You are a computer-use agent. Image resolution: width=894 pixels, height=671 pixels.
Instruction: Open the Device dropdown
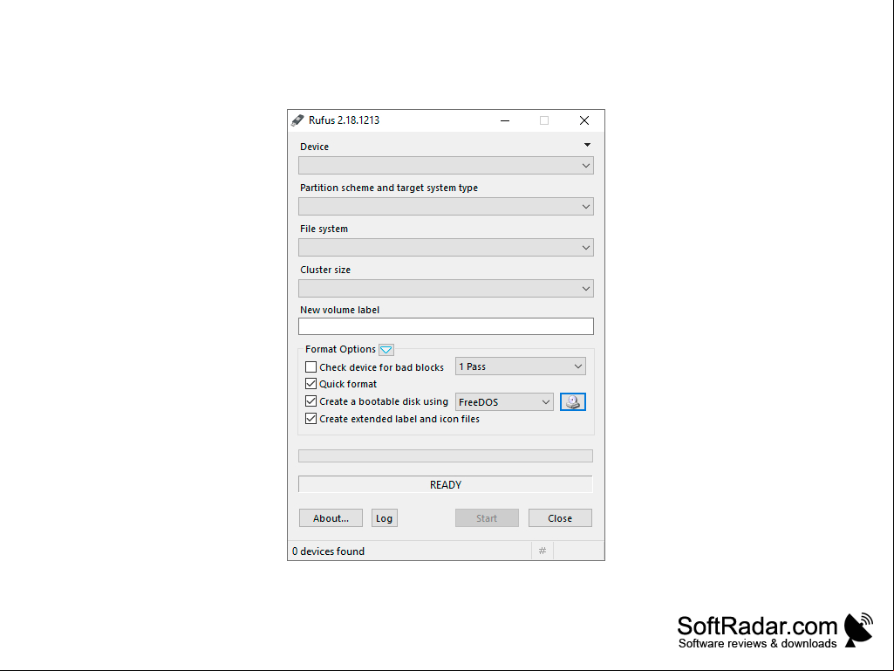coord(446,166)
